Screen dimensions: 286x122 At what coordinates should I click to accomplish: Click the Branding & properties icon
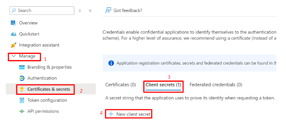[22, 67]
